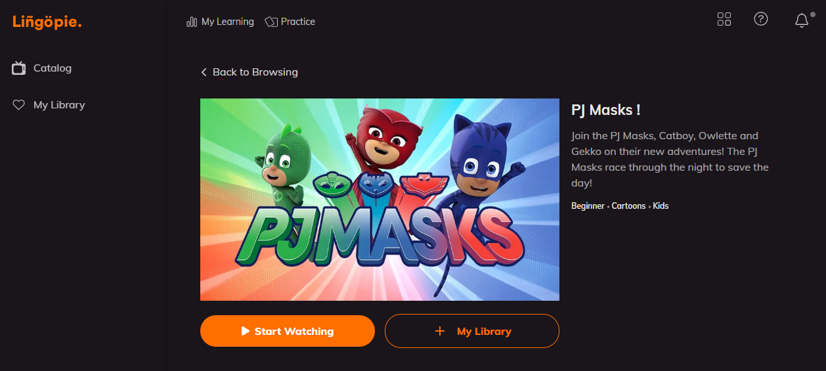Viewport: 826px width, 371px height.
Task: Open the help question mark icon
Action: [x=761, y=19]
